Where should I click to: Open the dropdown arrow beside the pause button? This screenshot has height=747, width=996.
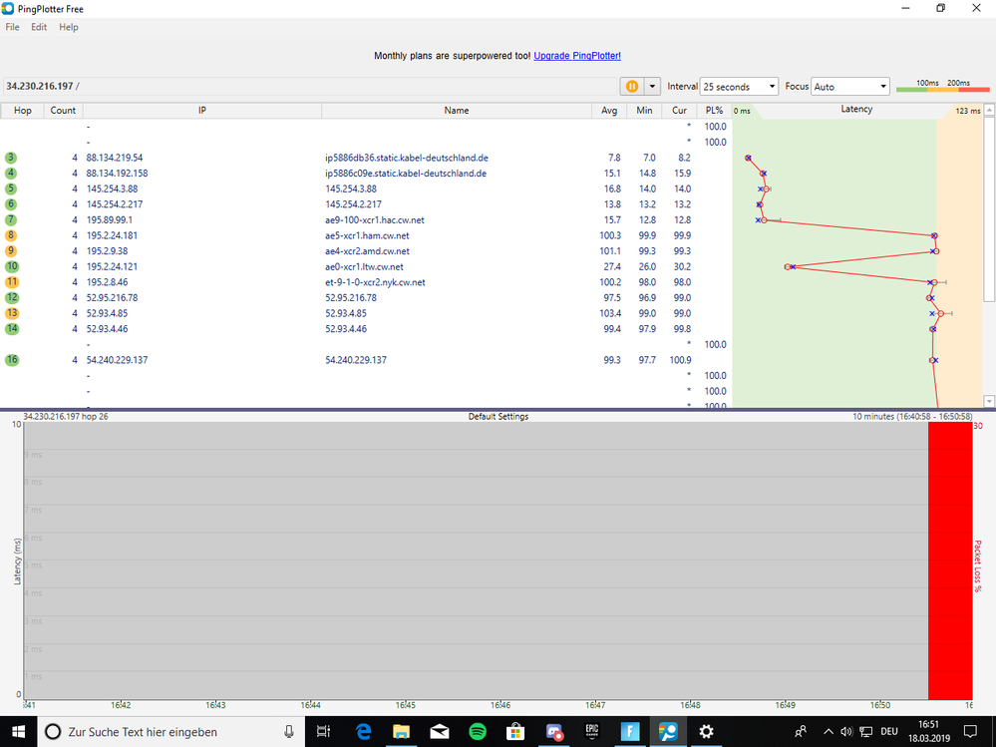coord(652,87)
